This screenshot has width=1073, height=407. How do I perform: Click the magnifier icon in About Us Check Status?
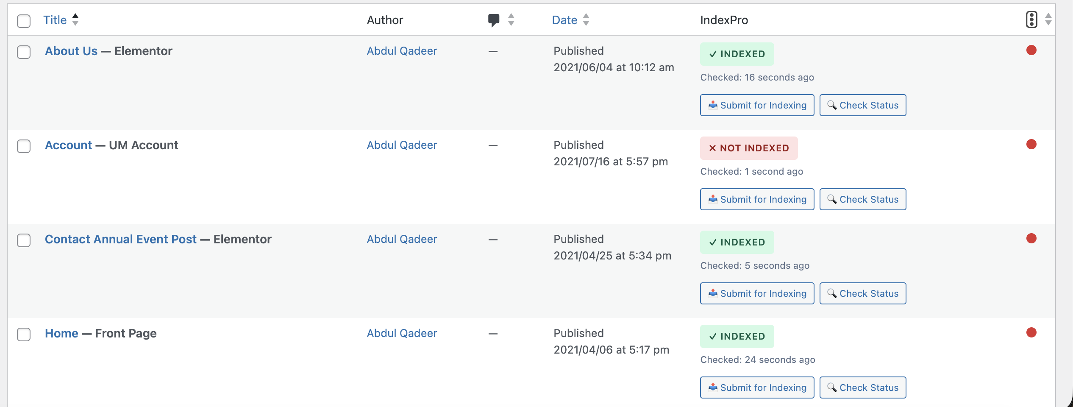[x=833, y=105]
